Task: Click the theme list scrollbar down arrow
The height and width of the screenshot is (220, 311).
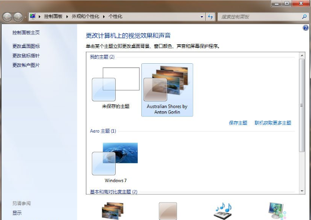Action: (302, 191)
